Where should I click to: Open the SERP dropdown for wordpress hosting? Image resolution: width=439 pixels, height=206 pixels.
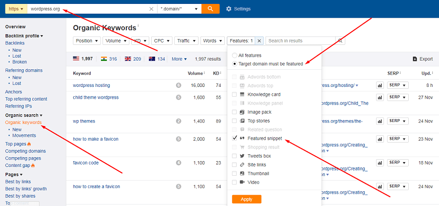(x=398, y=85)
